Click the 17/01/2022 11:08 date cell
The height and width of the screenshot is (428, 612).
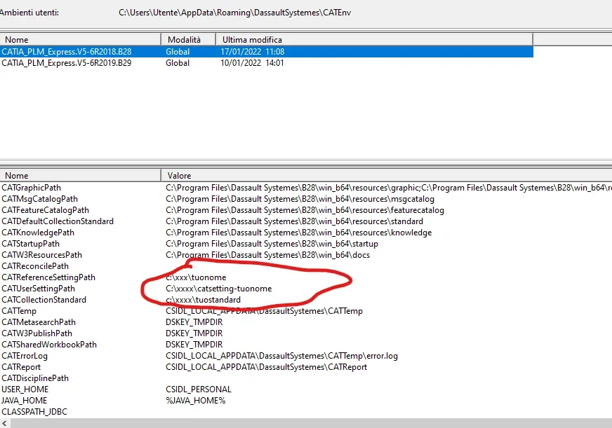(x=253, y=51)
